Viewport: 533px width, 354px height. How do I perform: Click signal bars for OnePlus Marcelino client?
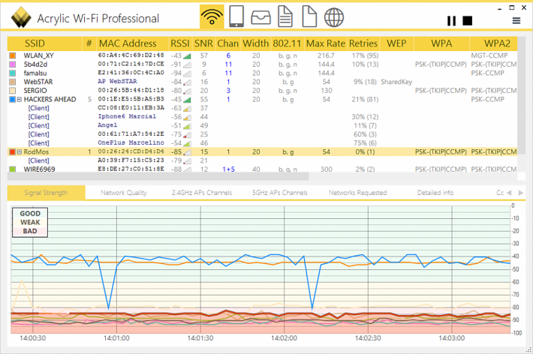(187, 143)
